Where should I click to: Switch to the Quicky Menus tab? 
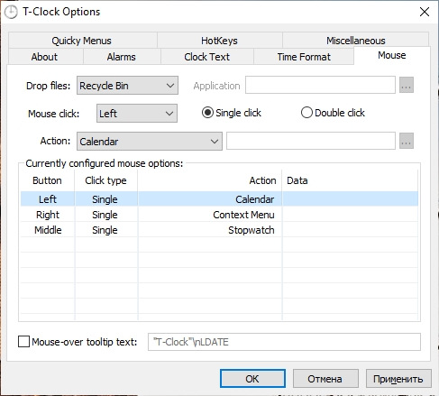point(82,41)
